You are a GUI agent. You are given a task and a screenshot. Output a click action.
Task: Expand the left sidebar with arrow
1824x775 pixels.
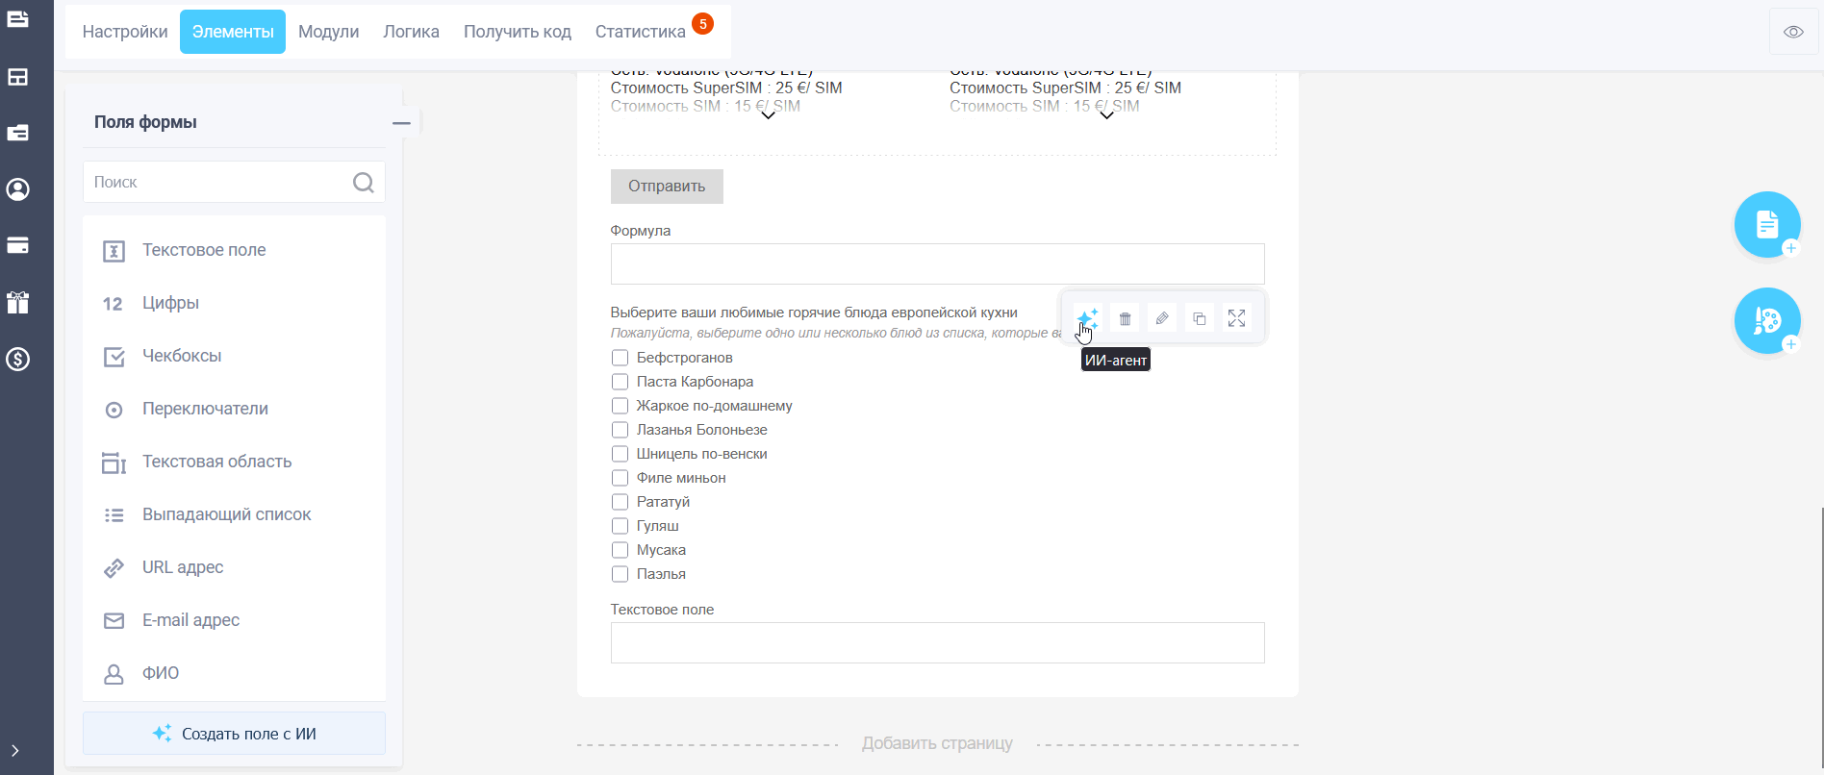(15, 751)
